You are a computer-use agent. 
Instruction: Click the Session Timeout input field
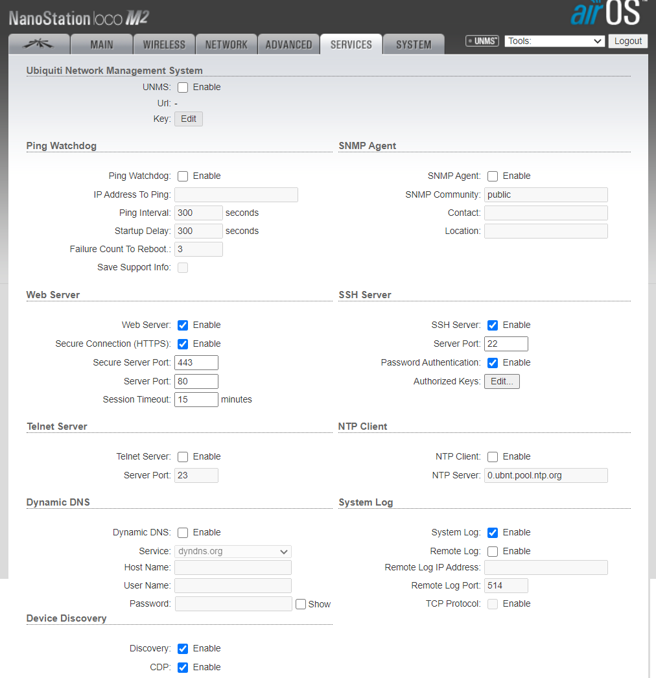196,400
